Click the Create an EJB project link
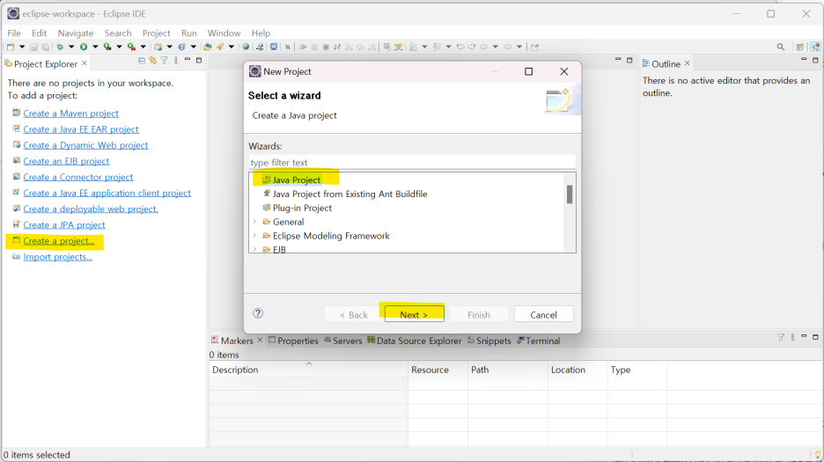This screenshot has width=824, height=462. click(x=66, y=161)
